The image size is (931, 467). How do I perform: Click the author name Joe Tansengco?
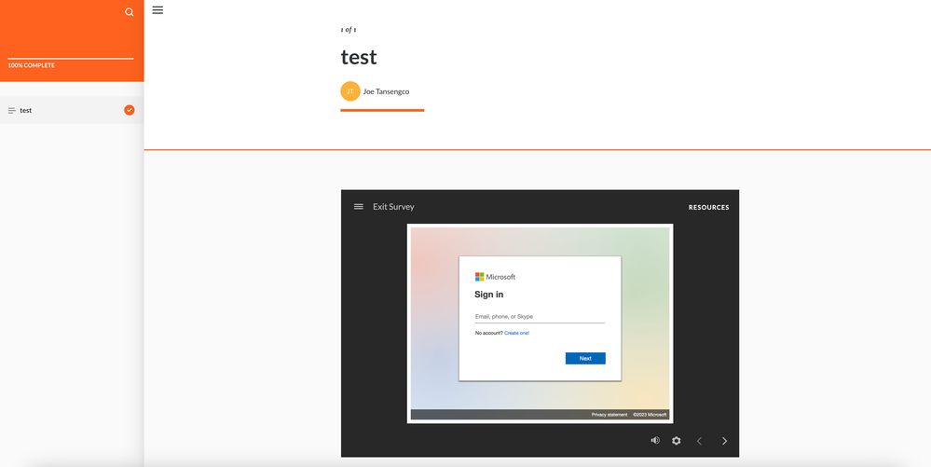click(x=386, y=91)
